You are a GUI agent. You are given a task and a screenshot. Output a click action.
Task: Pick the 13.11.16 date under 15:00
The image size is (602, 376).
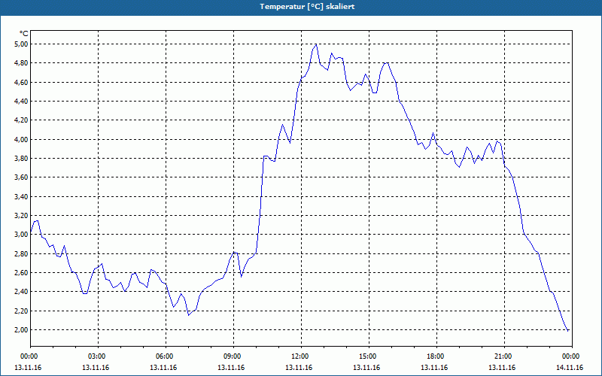[366, 368]
